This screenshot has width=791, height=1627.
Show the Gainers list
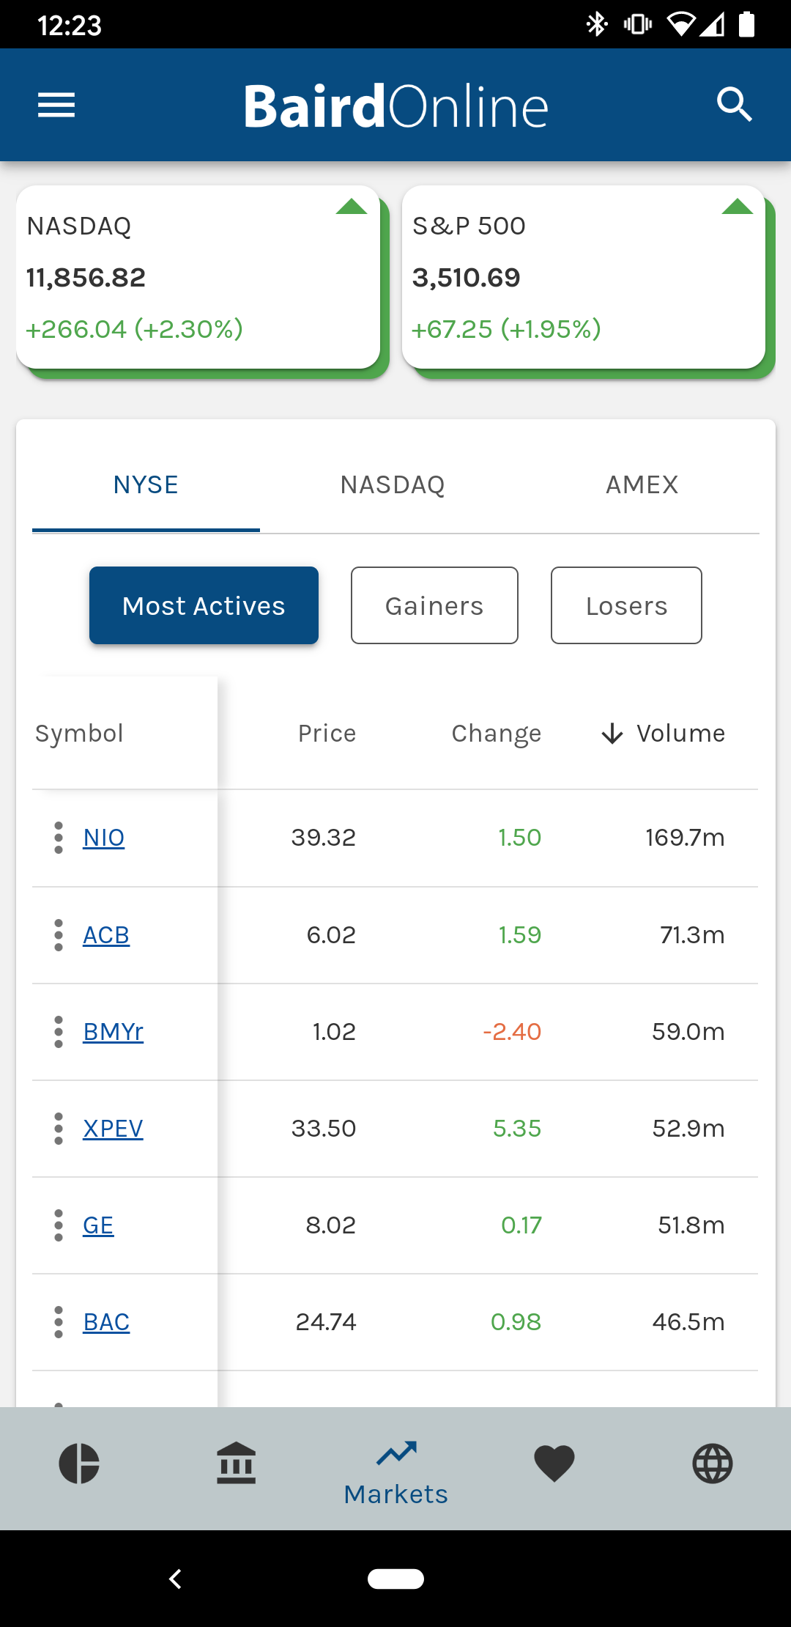(434, 605)
